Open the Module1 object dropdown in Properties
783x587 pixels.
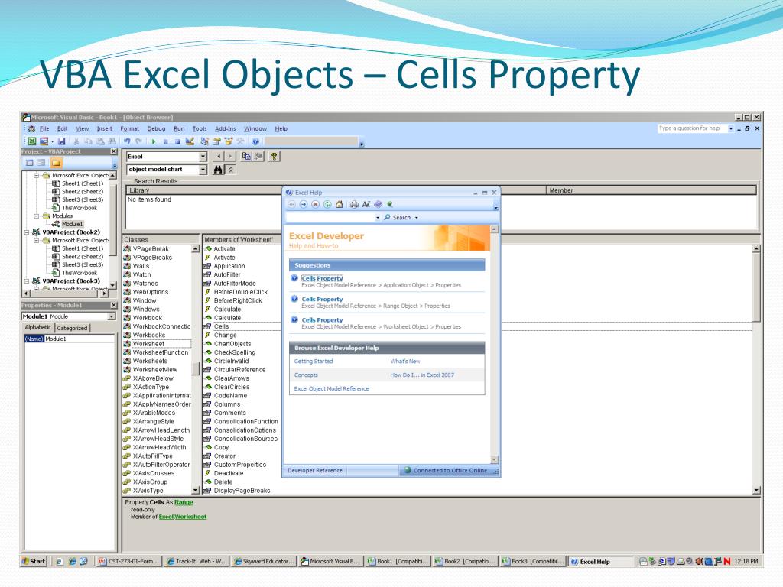point(112,316)
